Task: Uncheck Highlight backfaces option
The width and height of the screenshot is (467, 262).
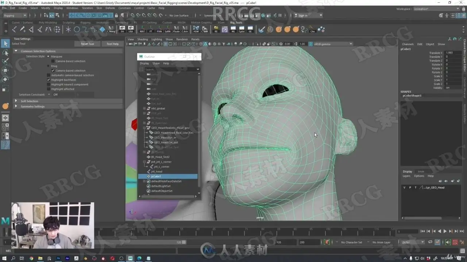Action: click(49, 80)
